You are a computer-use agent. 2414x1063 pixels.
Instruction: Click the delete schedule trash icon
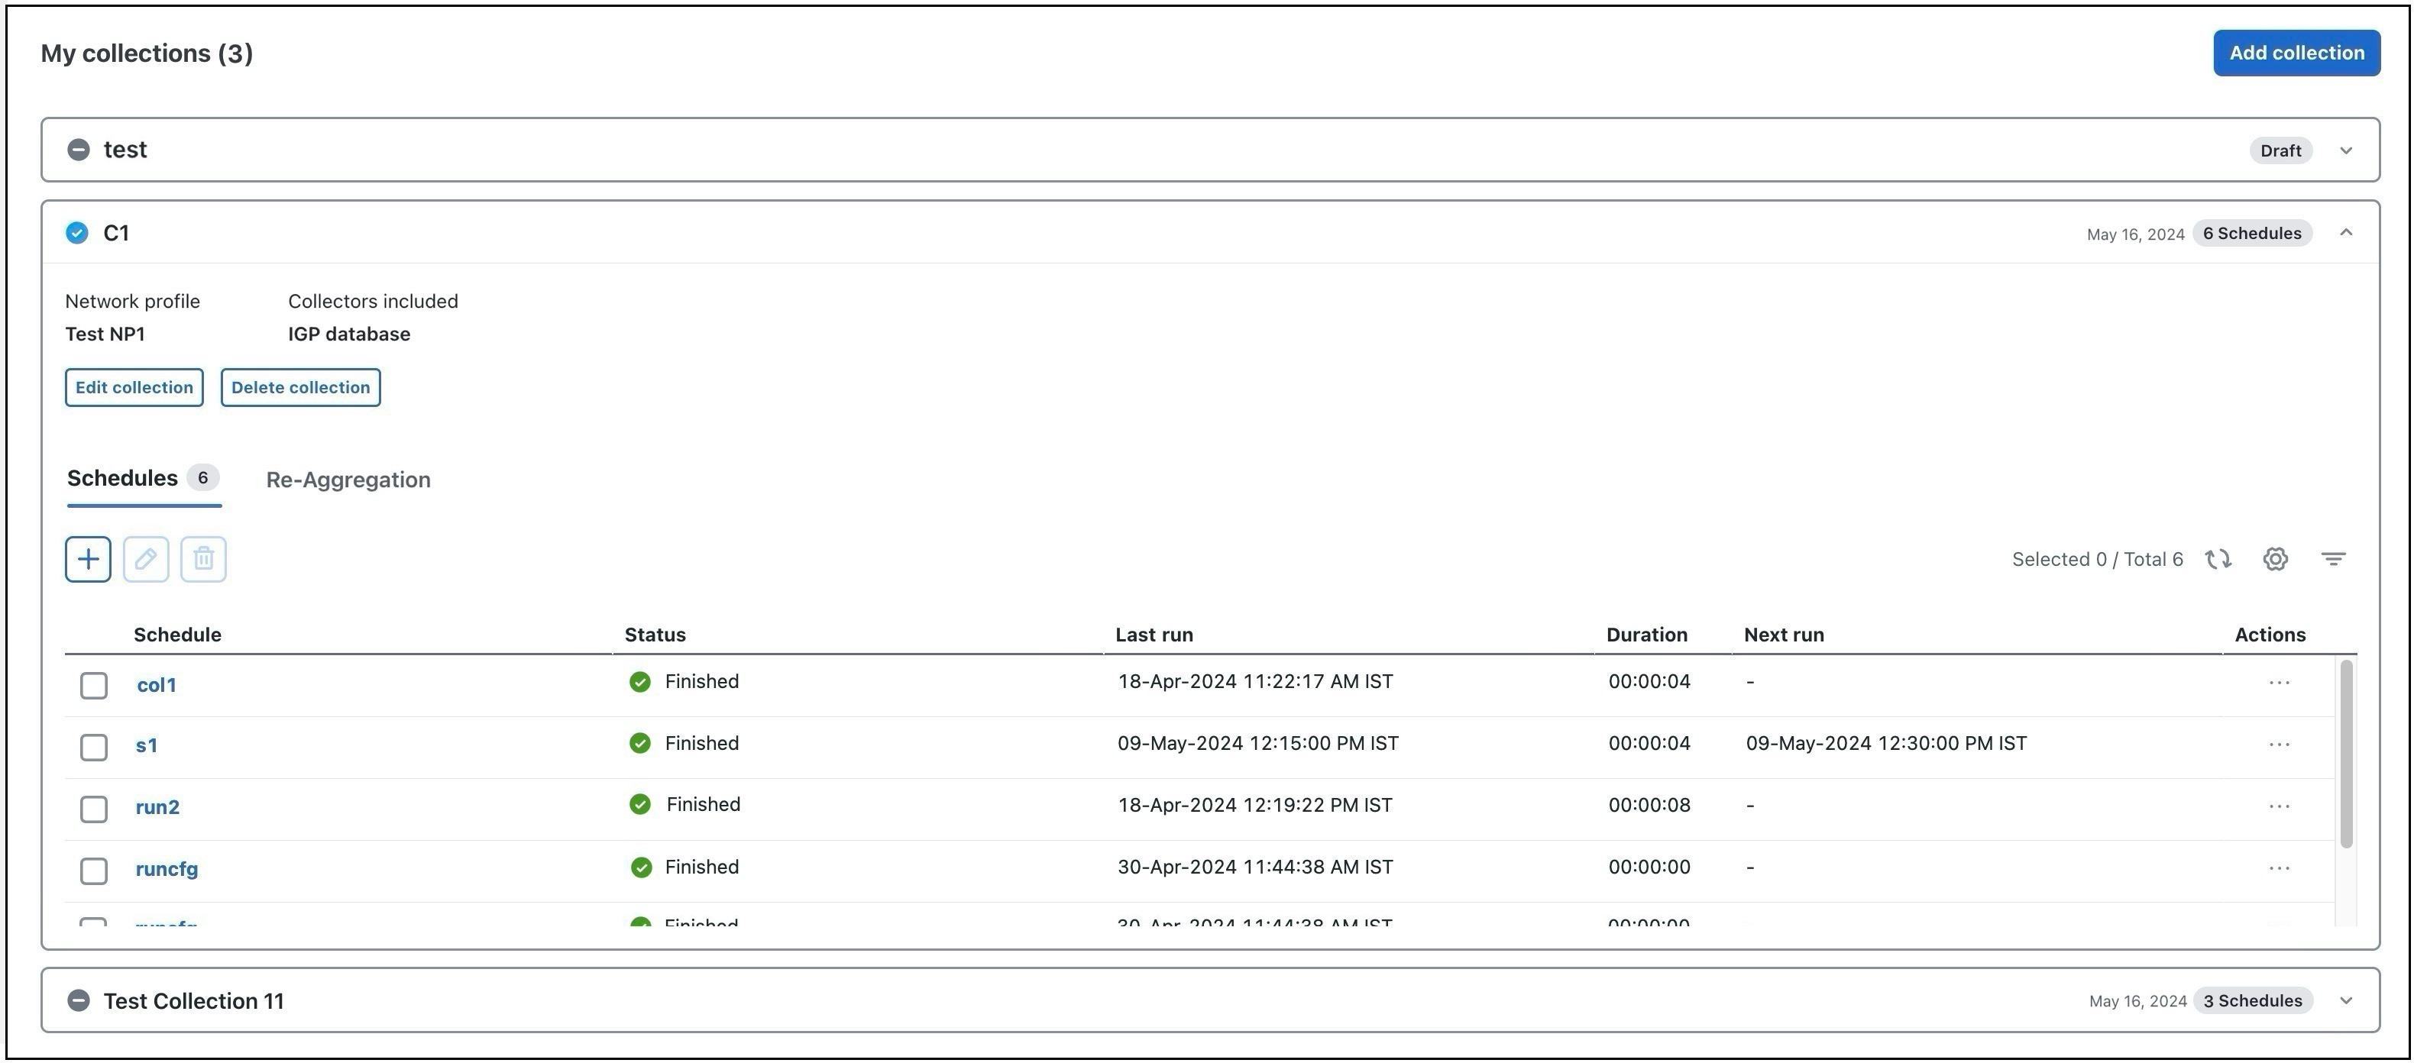(203, 559)
